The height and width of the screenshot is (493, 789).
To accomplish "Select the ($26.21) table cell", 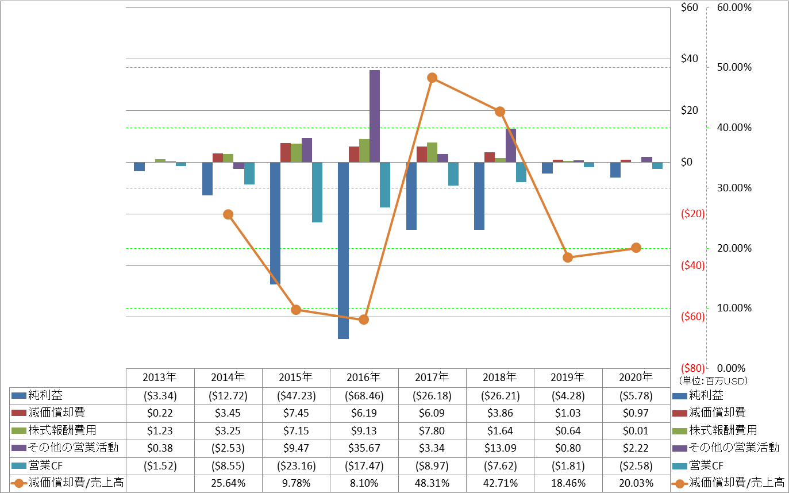I will 500,396.
